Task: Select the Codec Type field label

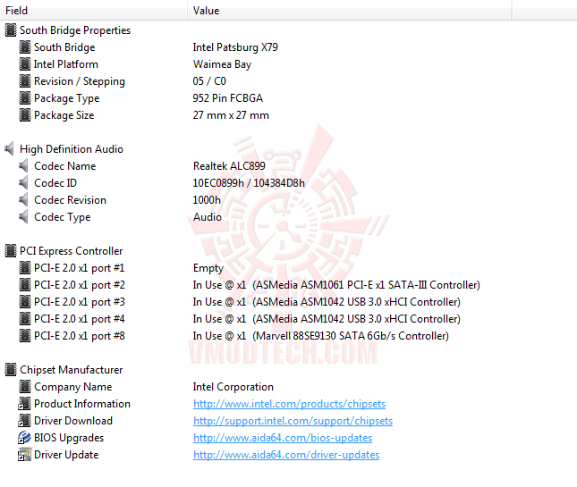Action: pyautogui.click(x=63, y=217)
